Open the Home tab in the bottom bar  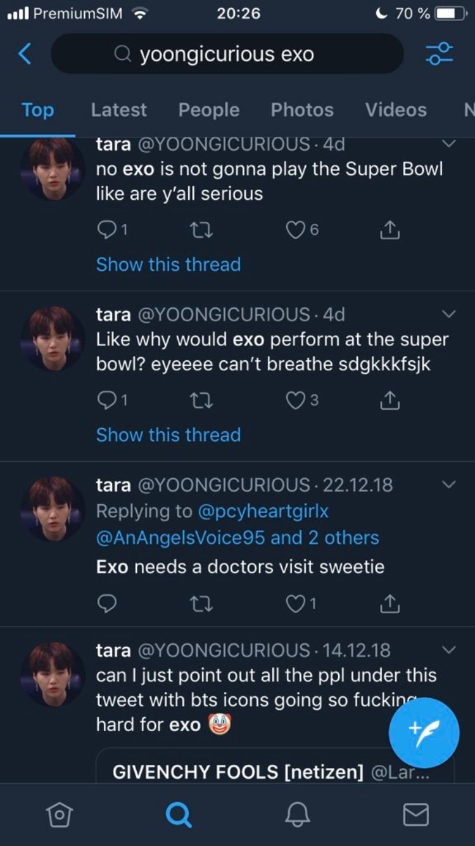click(x=60, y=815)
